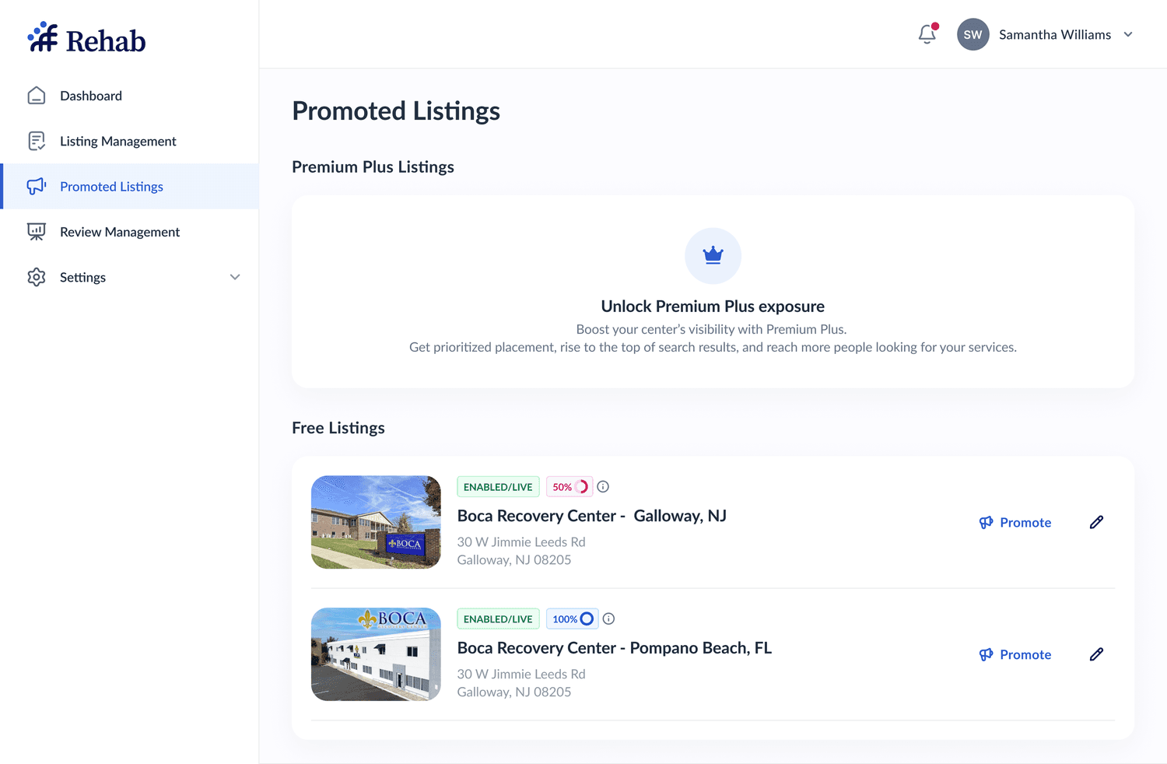Open the Galloway, NJ listing thumbnail
This screenshot has width=1167, height=764.
pos(376,522)
